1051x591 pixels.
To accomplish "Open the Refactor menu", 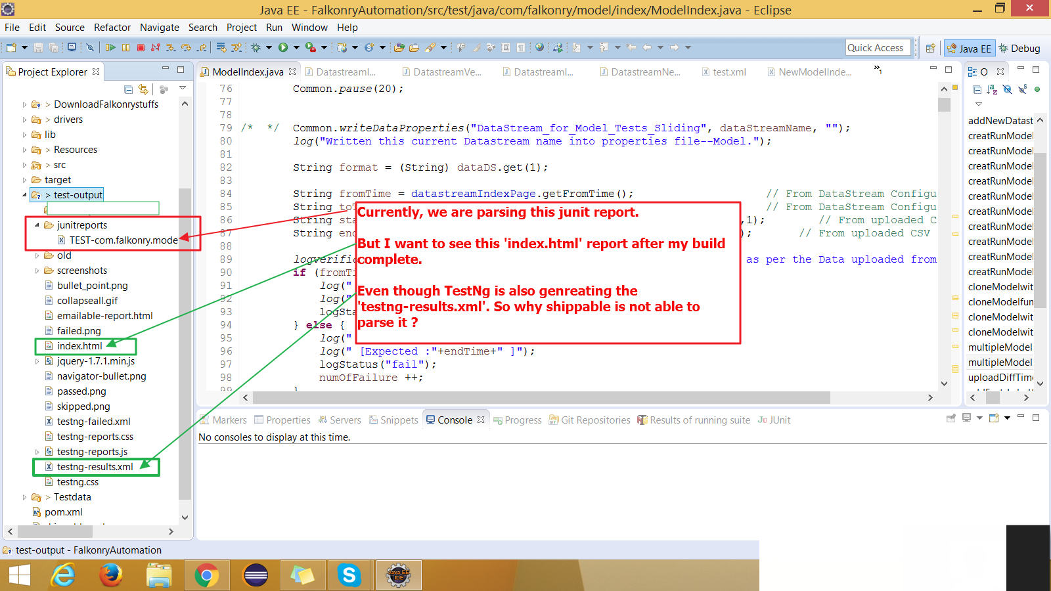I will pyautogui.click(x=112, y=28).
